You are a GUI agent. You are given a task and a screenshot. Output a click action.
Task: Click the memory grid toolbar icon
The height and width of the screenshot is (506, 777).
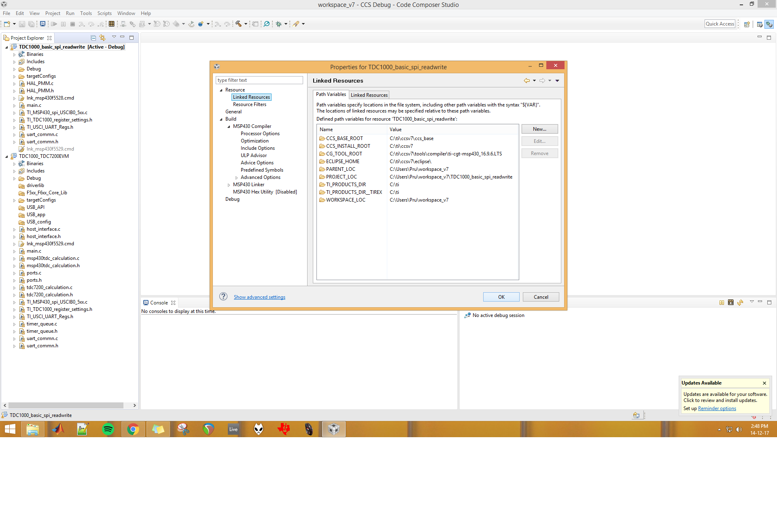112,24
